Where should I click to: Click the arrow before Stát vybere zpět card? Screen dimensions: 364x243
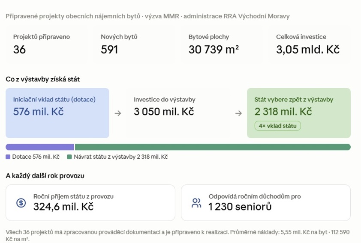point(238,113)
